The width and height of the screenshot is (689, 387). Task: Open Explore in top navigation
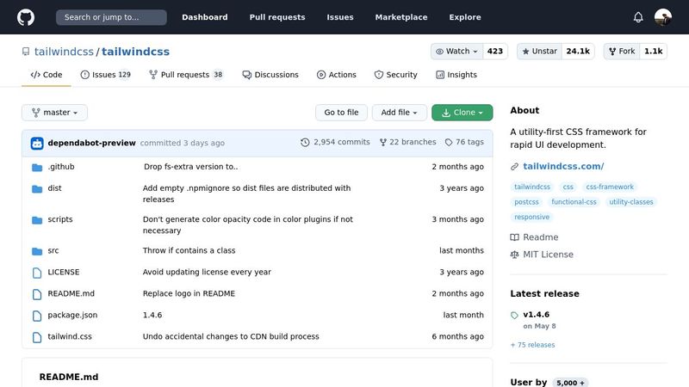[x=465, y=17]
